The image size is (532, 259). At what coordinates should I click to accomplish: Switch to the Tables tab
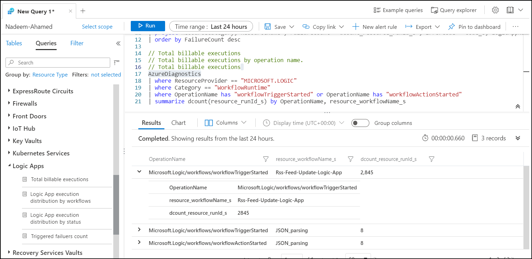point(14,43)
